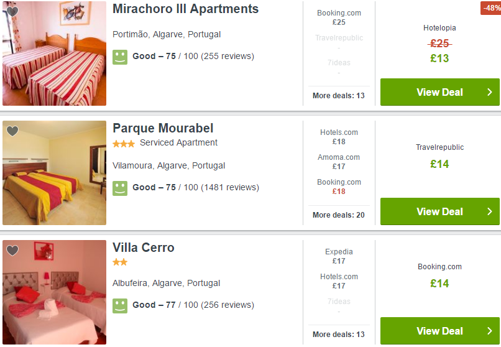Expand More deals: 13 for Mirachoro III Apartments
Image resolution: width=501 pixels, height=347 pixels.
click(338, 96)
